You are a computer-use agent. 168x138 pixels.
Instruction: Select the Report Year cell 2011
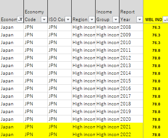[x=131, y=50]
